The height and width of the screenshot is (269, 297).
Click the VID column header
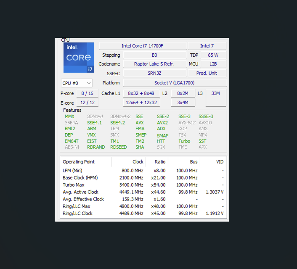[213, 162]
